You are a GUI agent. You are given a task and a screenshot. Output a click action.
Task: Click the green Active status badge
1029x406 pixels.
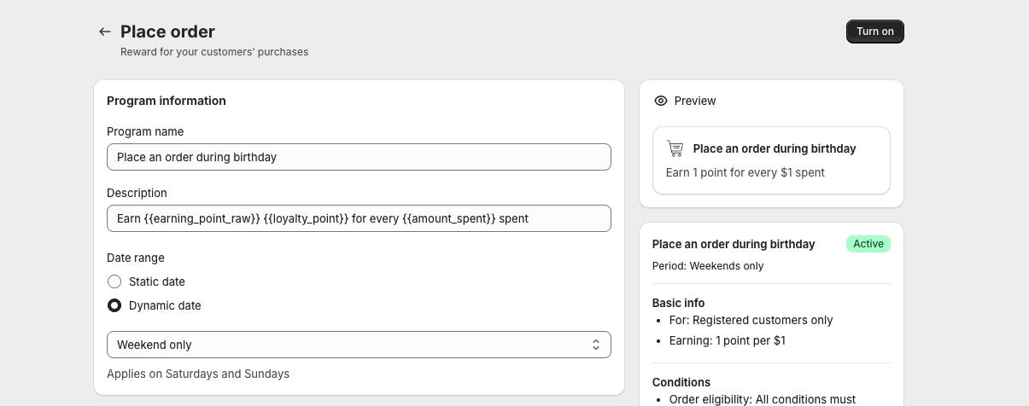868,244
